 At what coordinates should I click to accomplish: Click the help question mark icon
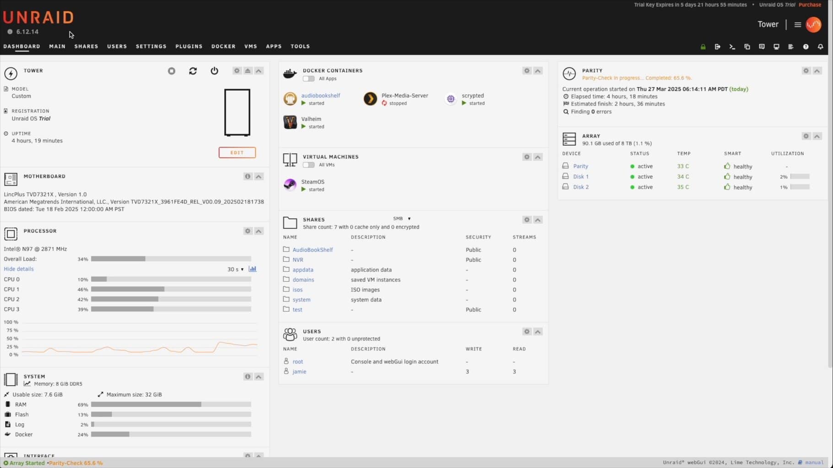[x=806, y=47]
